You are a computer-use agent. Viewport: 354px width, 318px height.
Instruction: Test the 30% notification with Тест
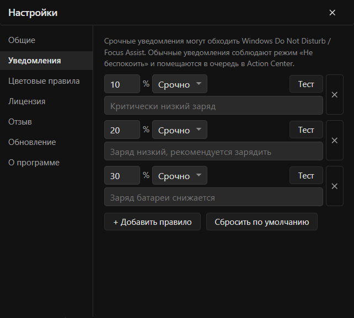click(x=306, y=175)
